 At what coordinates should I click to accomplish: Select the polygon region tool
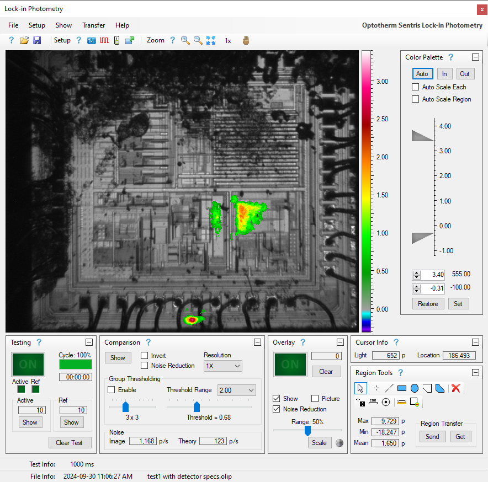click(441, 388)
